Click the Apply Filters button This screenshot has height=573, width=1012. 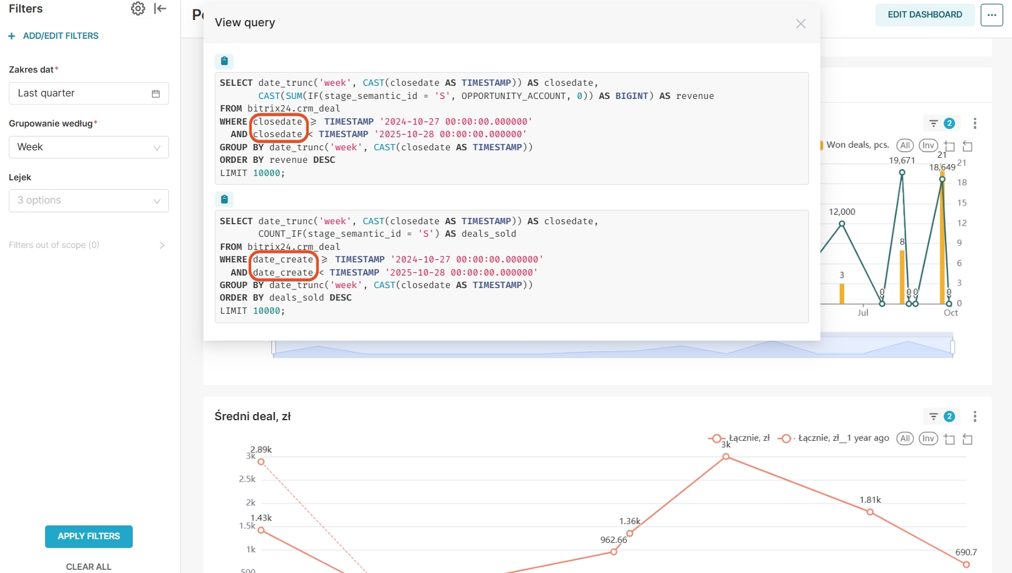[89, 537]
